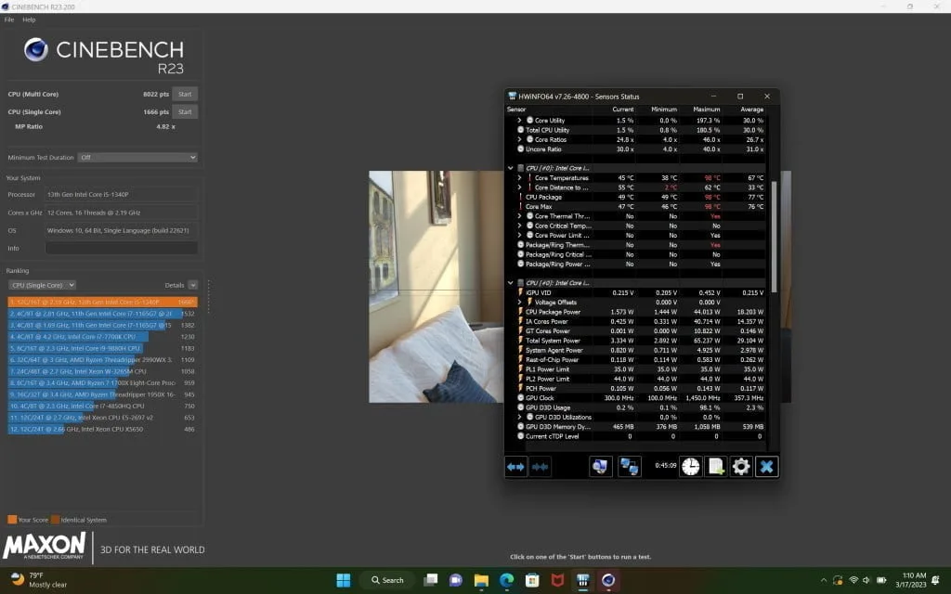Open File Explorer from the taskbar
951x594 pixels.
tap(481, 580)
